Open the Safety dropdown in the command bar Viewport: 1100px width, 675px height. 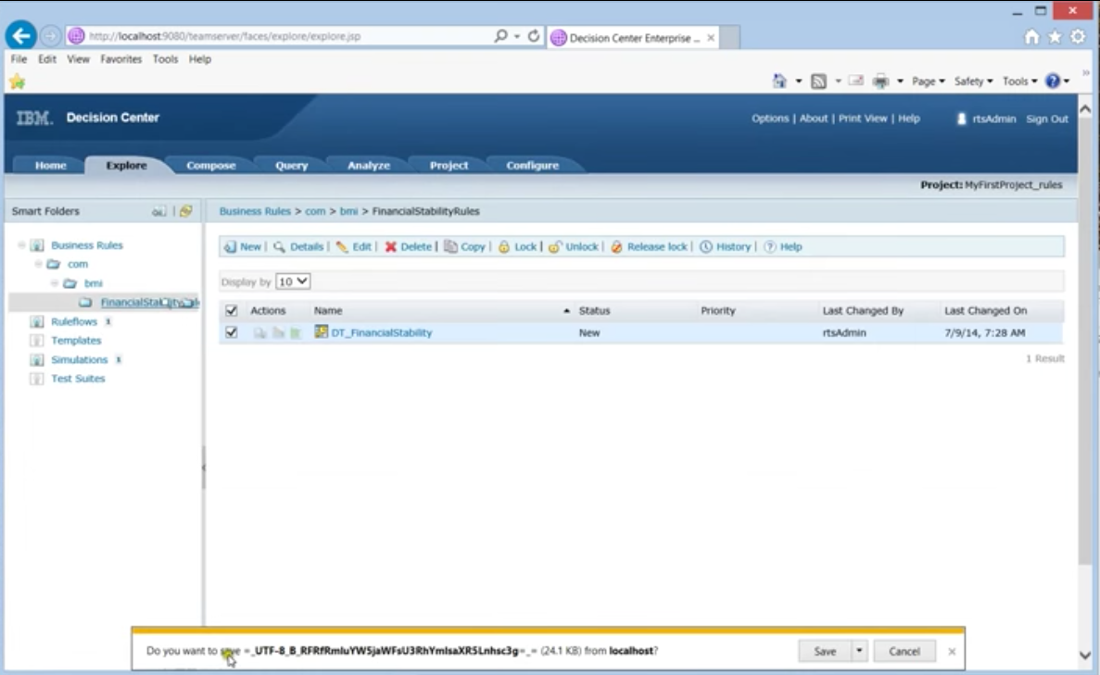click(x=973, y=81)
